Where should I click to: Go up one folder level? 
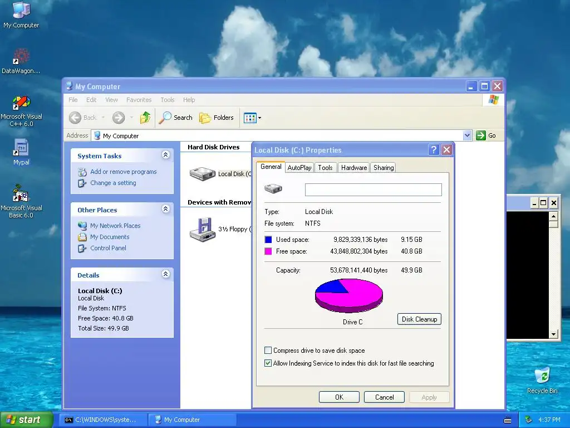coord(145,118)
